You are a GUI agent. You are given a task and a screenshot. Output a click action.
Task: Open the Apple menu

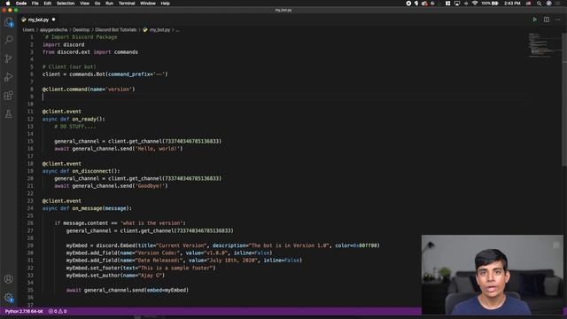click(8, 4)
